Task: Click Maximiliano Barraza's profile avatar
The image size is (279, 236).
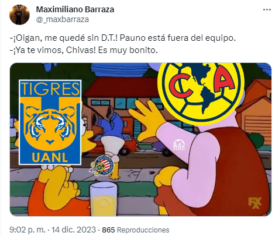Action: (19, 15)
